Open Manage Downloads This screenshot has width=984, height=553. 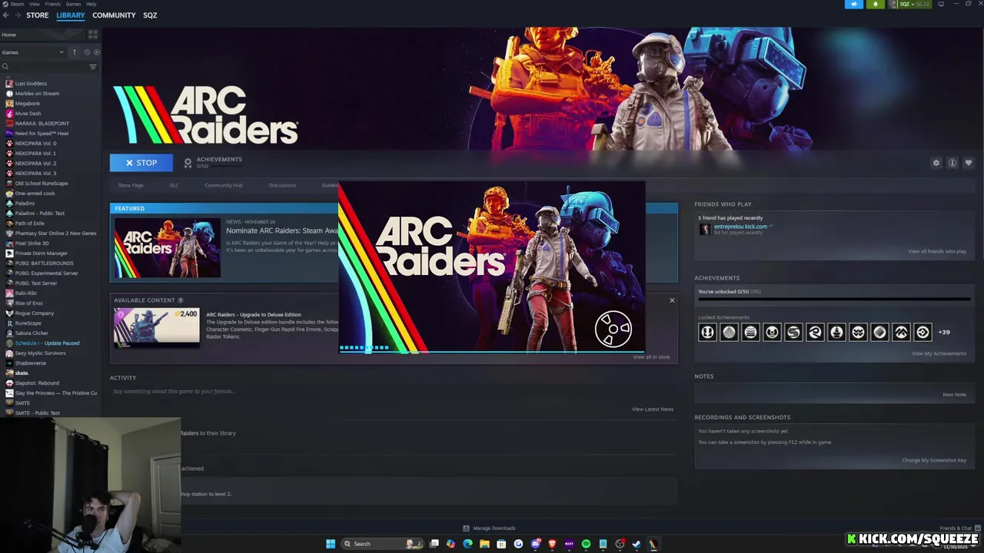click(x=489, y=528)
